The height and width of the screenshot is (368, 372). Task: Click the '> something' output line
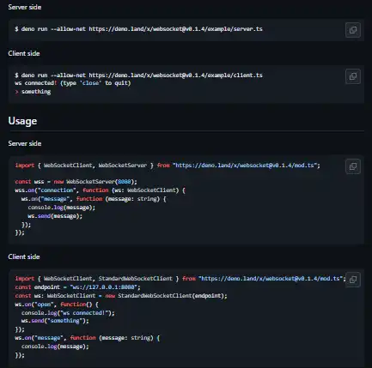[x=33, y=92]
